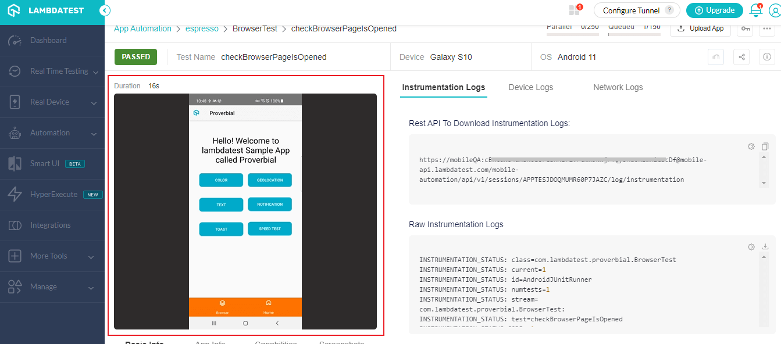
Task: Click the Upgrade button
Action: [714, 10]
